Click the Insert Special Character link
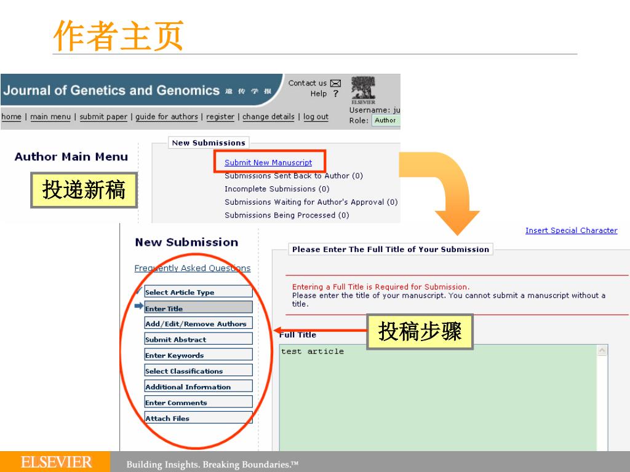 (x=572, y=230)
